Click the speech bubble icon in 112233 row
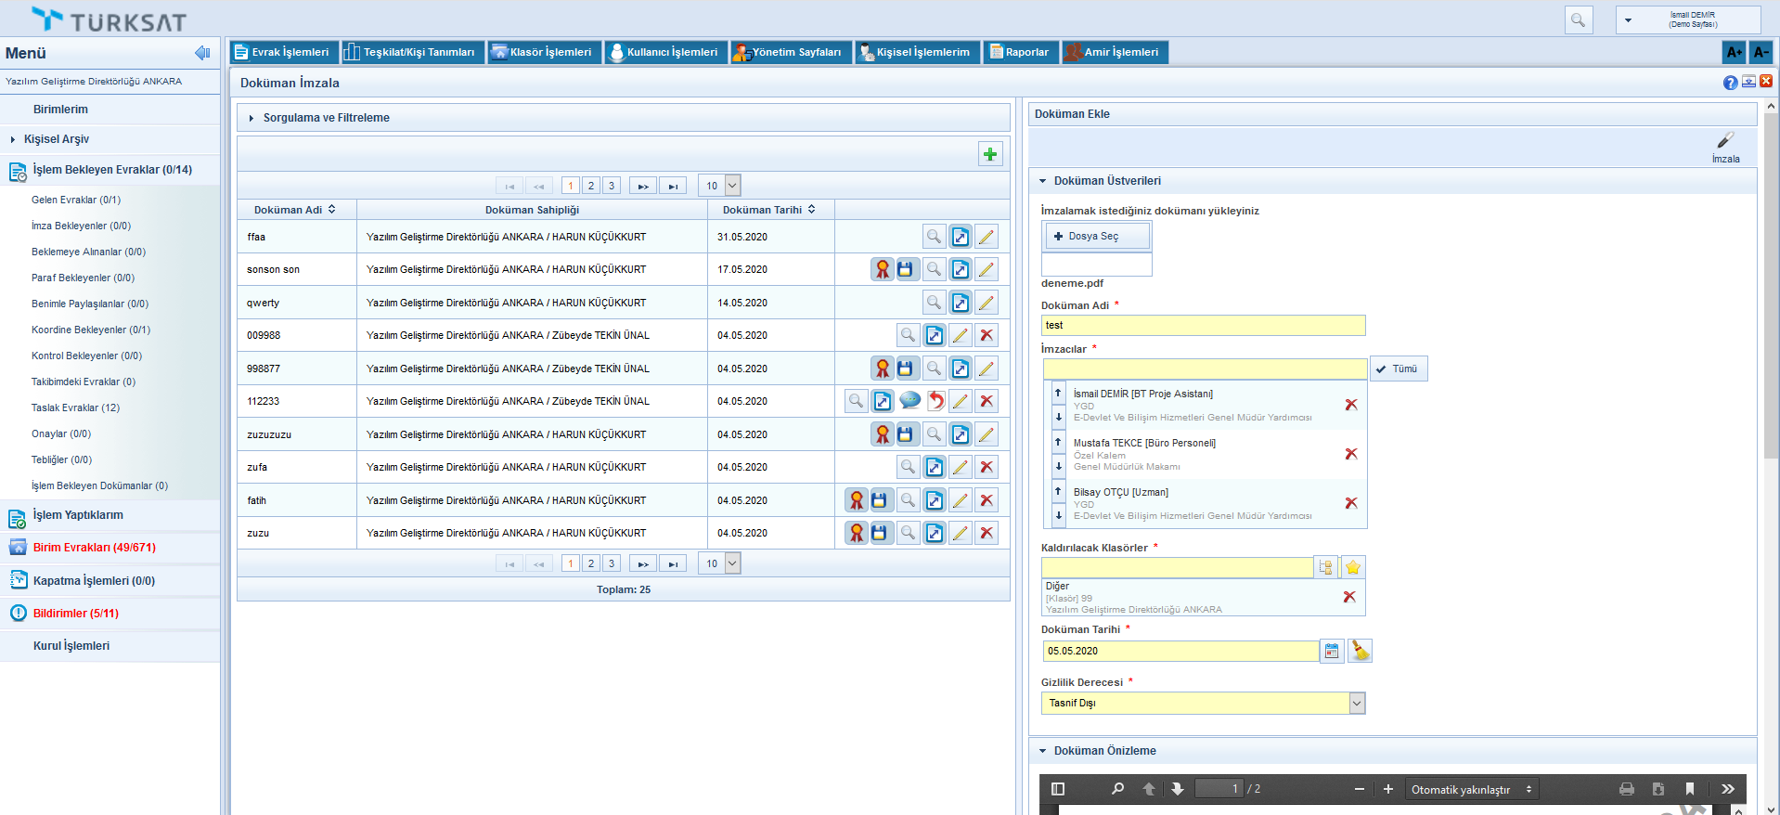 click(x=909, y=400)
